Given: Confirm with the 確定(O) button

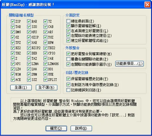Looking at the screenshot, I should point(56,128).
